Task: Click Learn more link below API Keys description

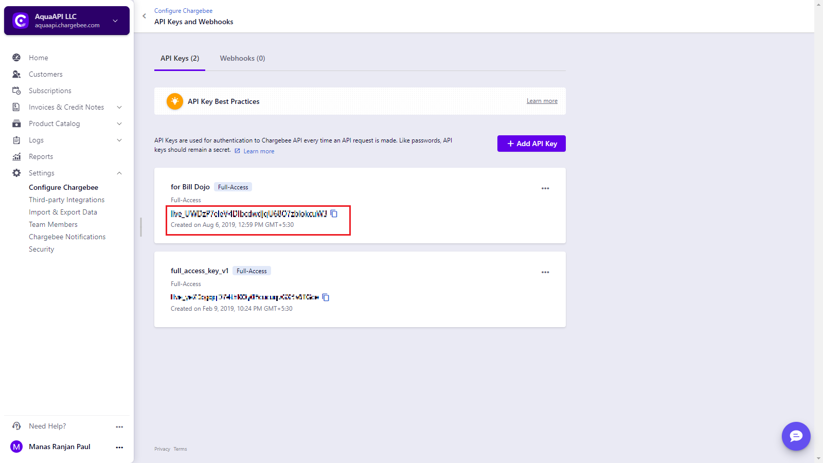Action: [259, 151]
